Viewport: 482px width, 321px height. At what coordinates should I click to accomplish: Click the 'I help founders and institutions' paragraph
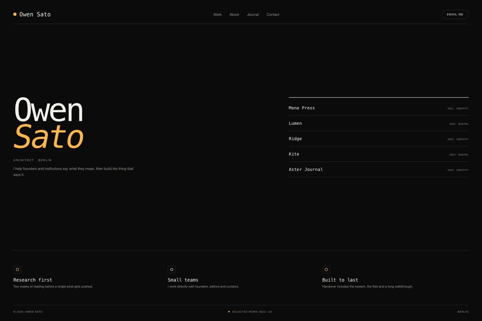coord(73,172)
